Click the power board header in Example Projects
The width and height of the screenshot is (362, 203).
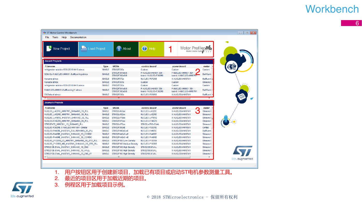179,108
